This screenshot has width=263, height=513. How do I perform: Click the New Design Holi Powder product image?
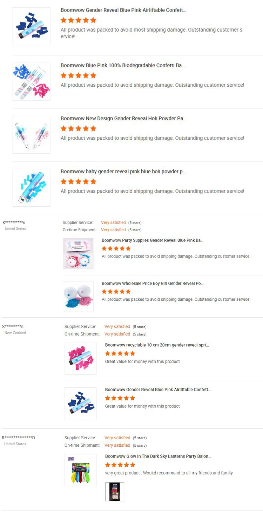32,135
